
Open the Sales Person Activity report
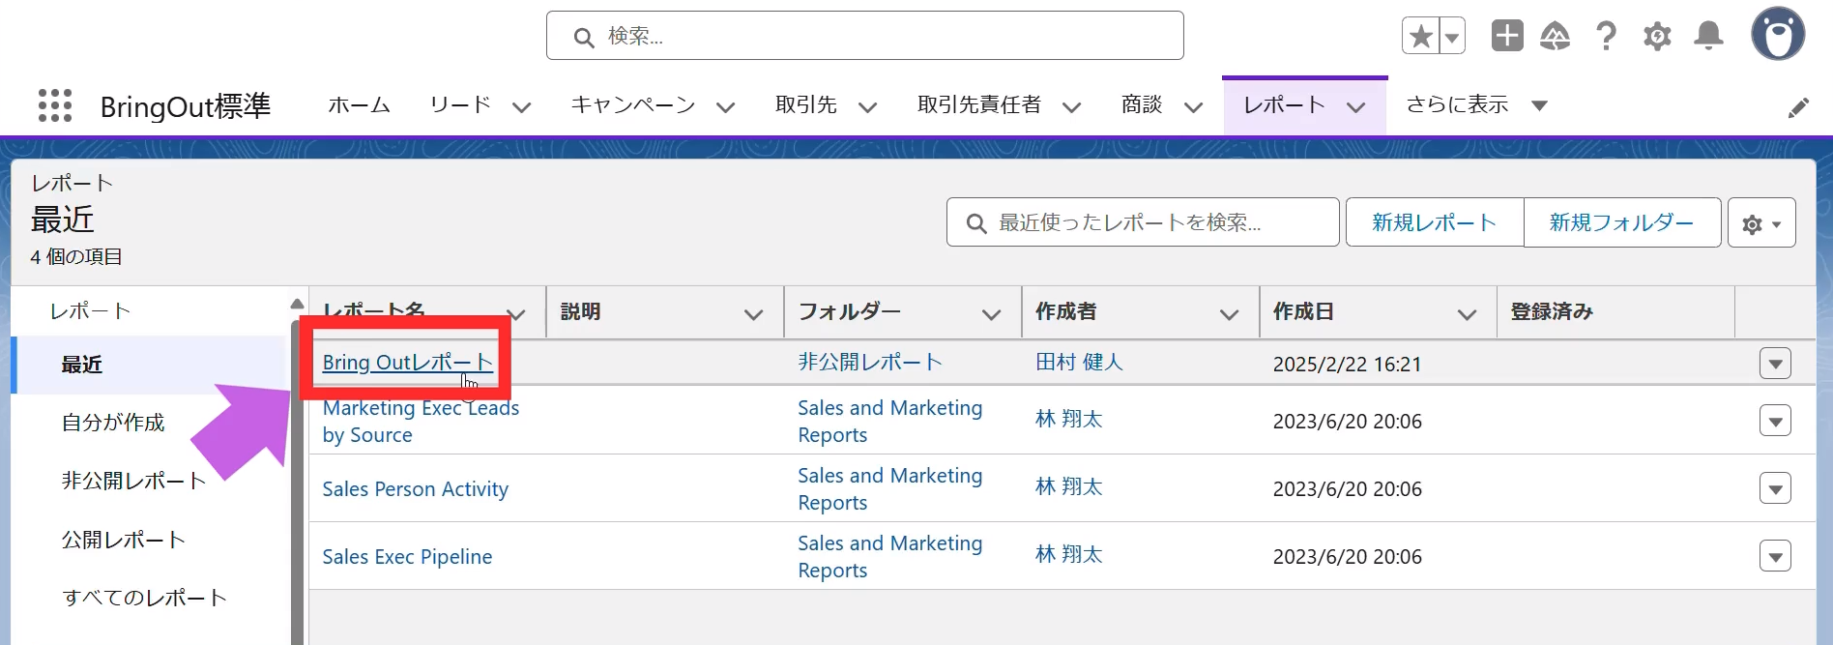(x=415, y=489)
